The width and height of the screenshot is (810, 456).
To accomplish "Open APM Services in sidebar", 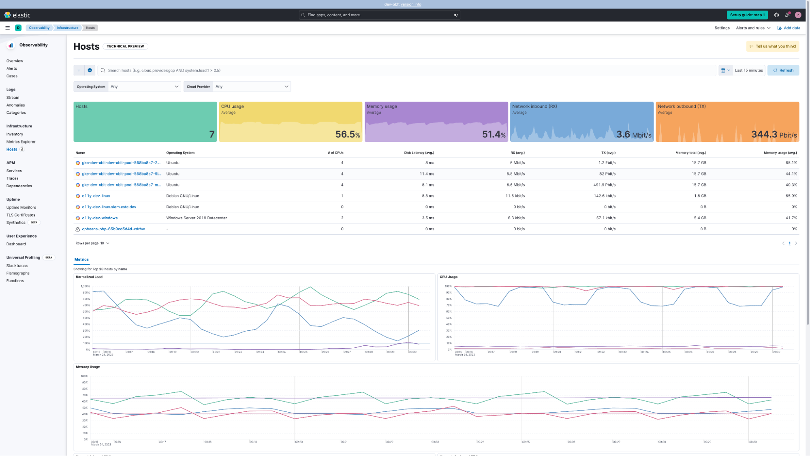I will click(x=14, y=171).
